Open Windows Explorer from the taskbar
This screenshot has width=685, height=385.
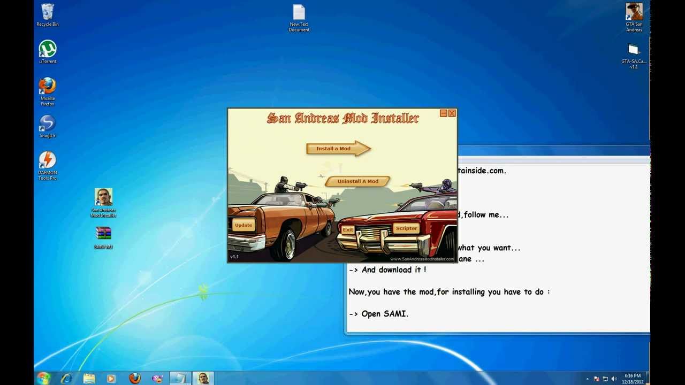pyautogui.click(x=89, y=379)
